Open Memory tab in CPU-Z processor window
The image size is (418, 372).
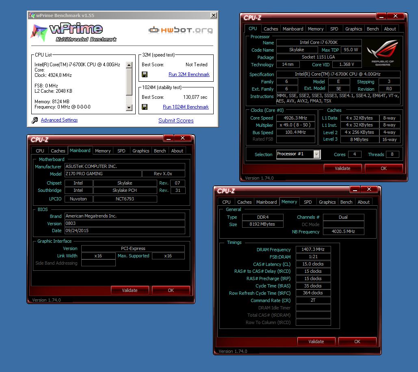click(x=316, y=29)
